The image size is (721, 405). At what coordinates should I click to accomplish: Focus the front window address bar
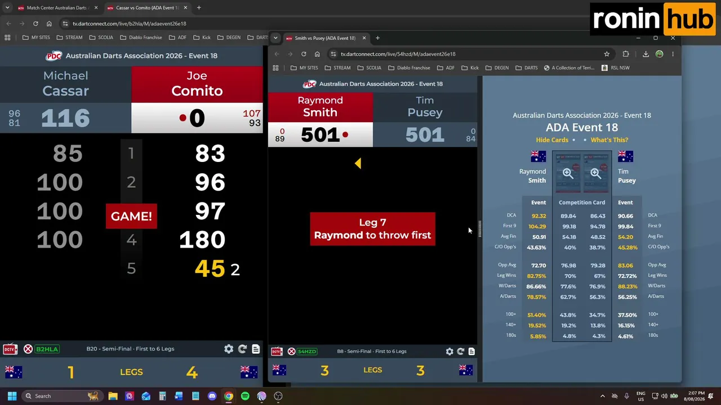(468, 54)
